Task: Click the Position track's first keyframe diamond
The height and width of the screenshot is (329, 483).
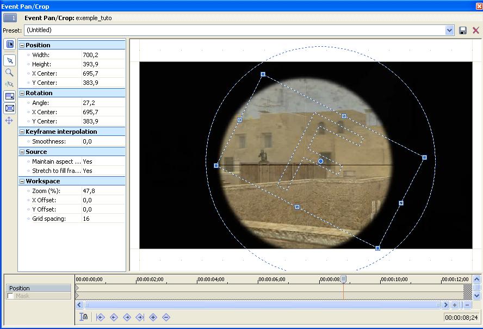Action: pyautogui.click(x=77, y=288)
